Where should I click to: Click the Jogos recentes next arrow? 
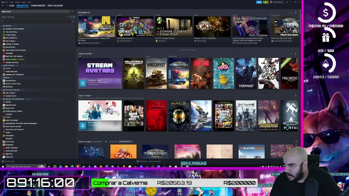tap(296, 54)
